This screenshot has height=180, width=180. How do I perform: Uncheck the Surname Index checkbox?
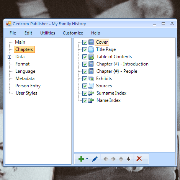coord(85,93)
